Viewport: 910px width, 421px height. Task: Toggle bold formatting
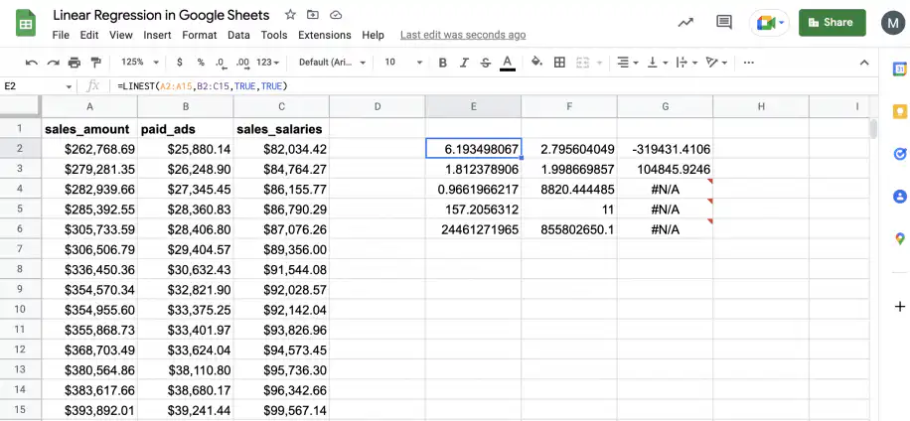point(443,63)
